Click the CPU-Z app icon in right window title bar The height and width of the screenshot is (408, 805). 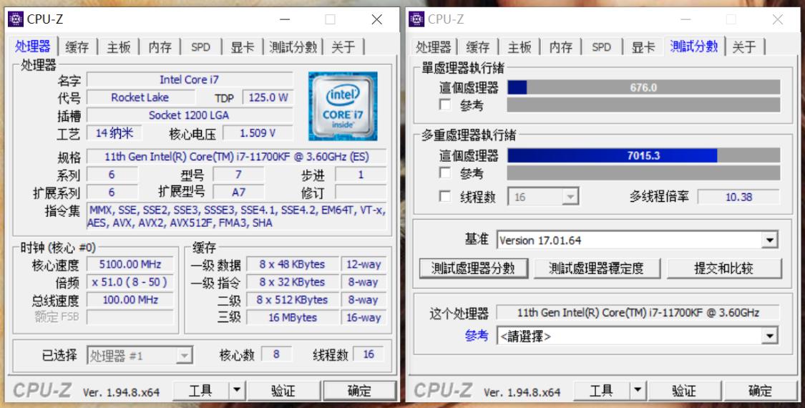tap(416, 19)
